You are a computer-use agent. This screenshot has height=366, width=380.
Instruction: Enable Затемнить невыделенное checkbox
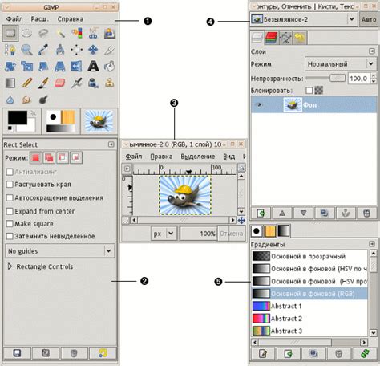point(10,236)
